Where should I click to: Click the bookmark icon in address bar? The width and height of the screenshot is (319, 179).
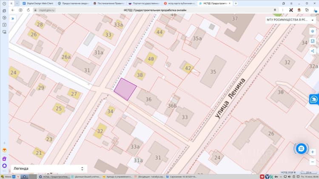pyautogui.click(x=275, y=10)
